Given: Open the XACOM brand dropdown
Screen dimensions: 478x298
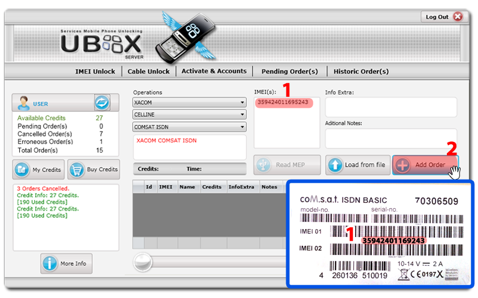Looking at the screenshot, I should [189, 102].
